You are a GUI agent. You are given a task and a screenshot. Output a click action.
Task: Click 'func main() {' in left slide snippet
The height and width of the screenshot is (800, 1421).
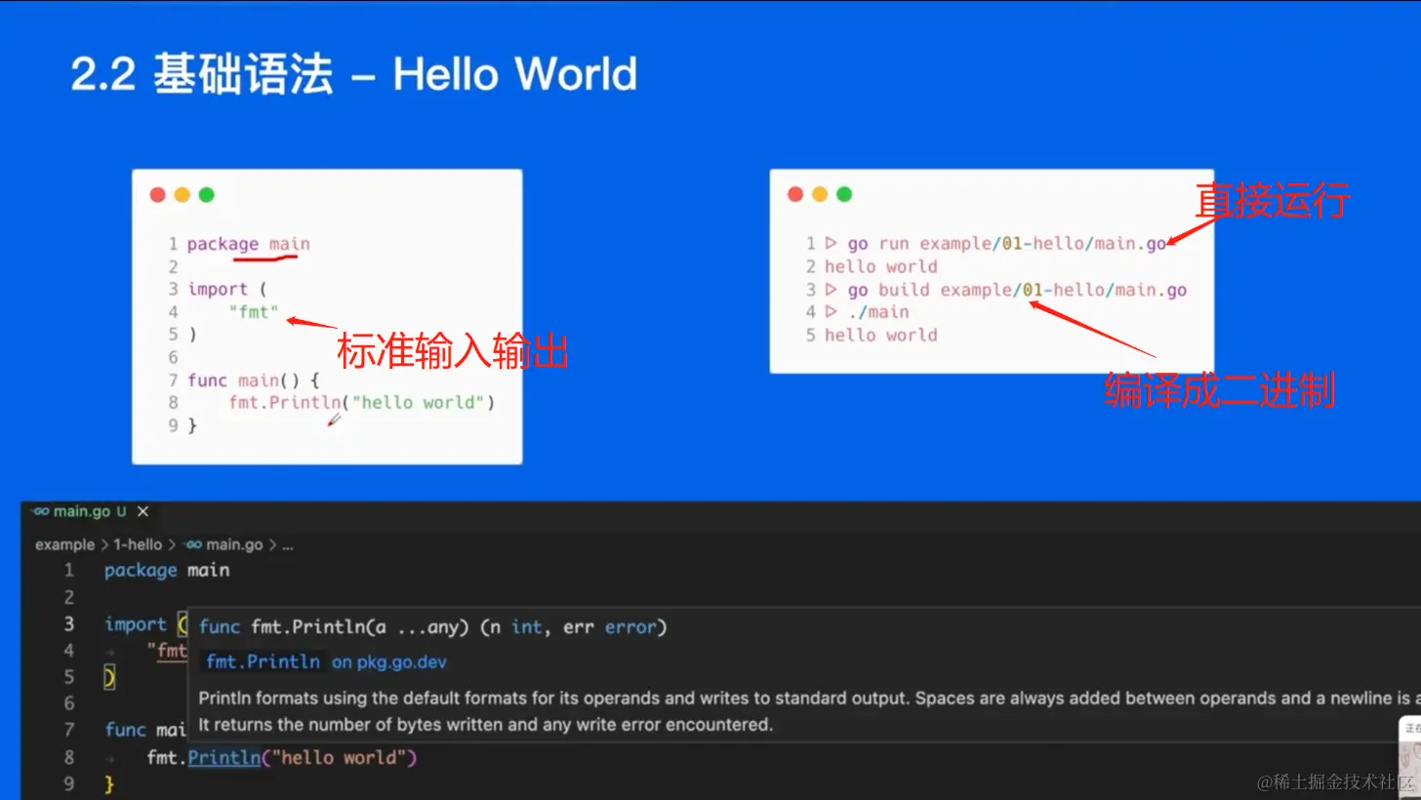coord(253,380)
